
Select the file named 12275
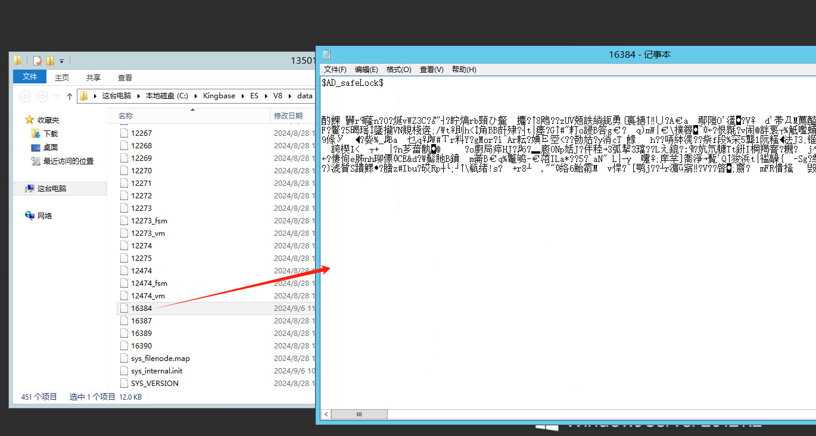[x=141, y=258]
